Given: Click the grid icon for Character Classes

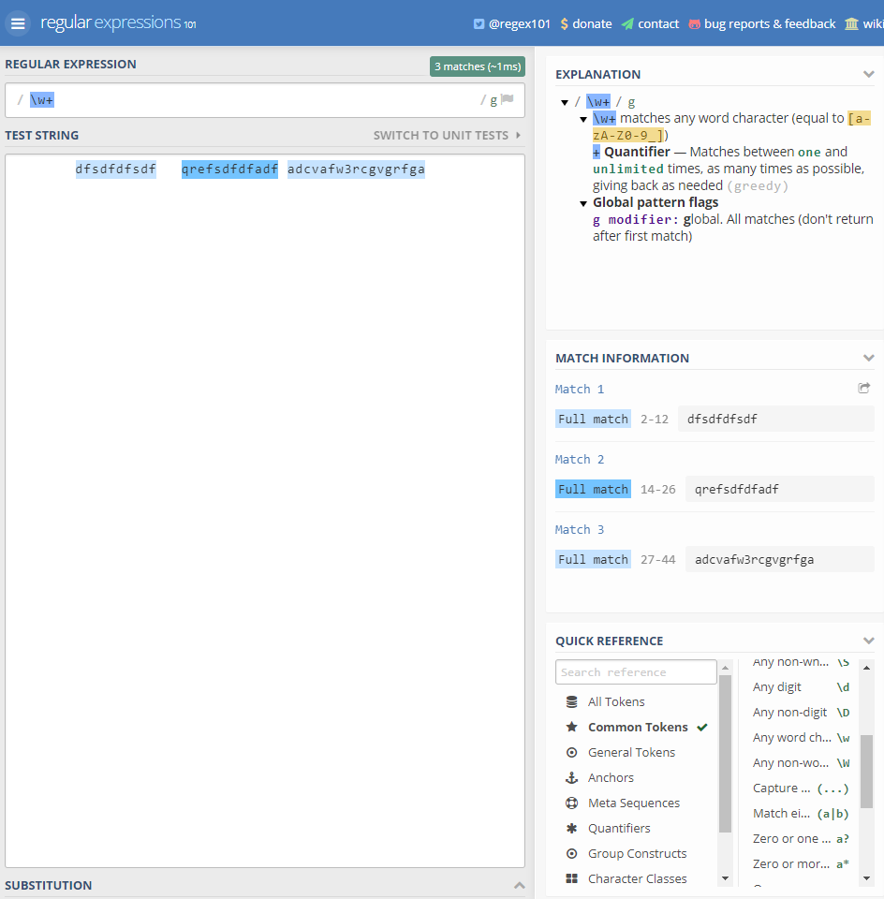Looking at the screenshot, I should (x=571, y=878).
